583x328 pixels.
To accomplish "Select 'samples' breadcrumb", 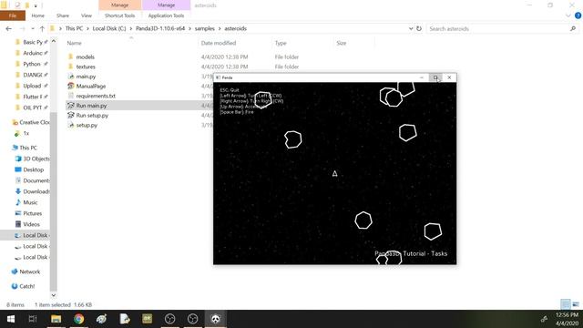I will [x=204, y=28].
